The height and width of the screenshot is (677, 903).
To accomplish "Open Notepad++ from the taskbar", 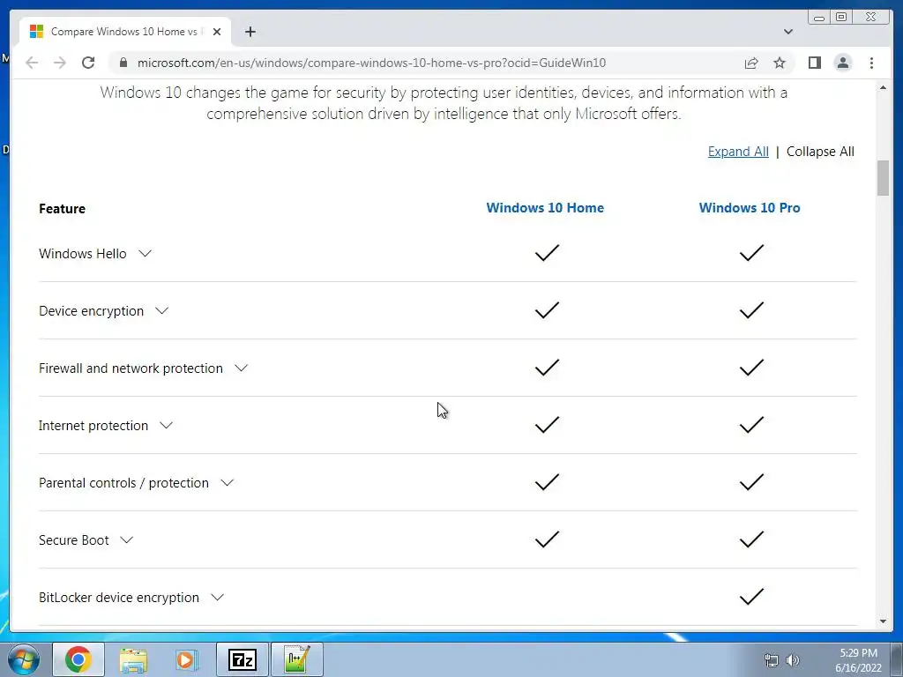I will 297,659.
